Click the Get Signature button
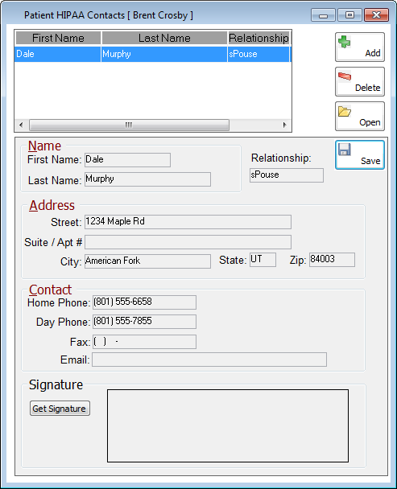Image resolution: width=397 pixels, height=489 pixels. 60,409
